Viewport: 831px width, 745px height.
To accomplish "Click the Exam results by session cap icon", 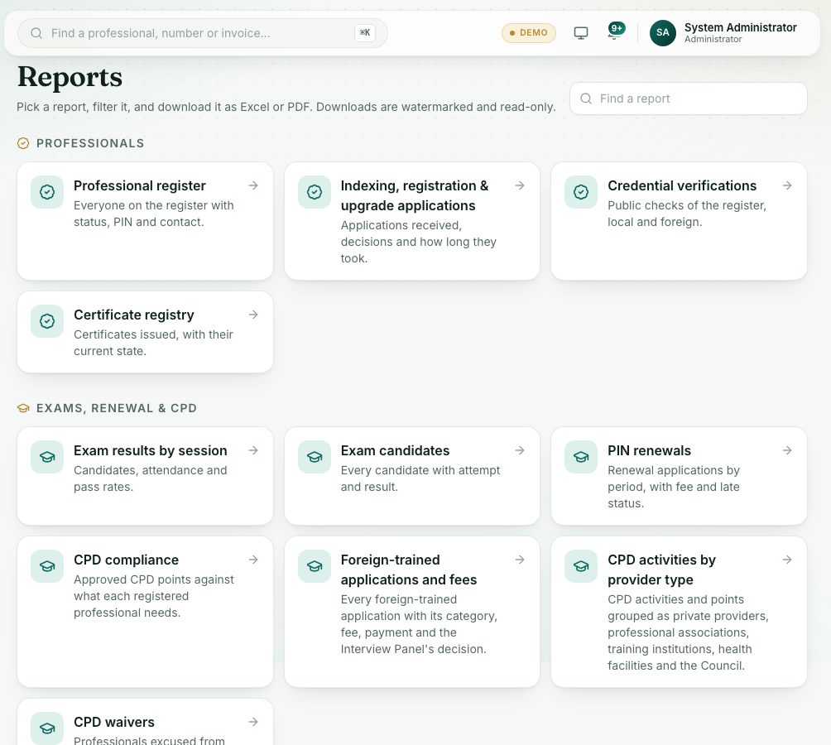I will [47, 457].
